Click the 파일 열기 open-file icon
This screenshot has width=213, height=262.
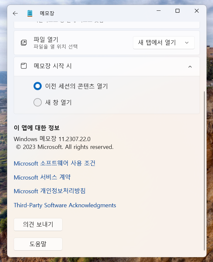24,43
